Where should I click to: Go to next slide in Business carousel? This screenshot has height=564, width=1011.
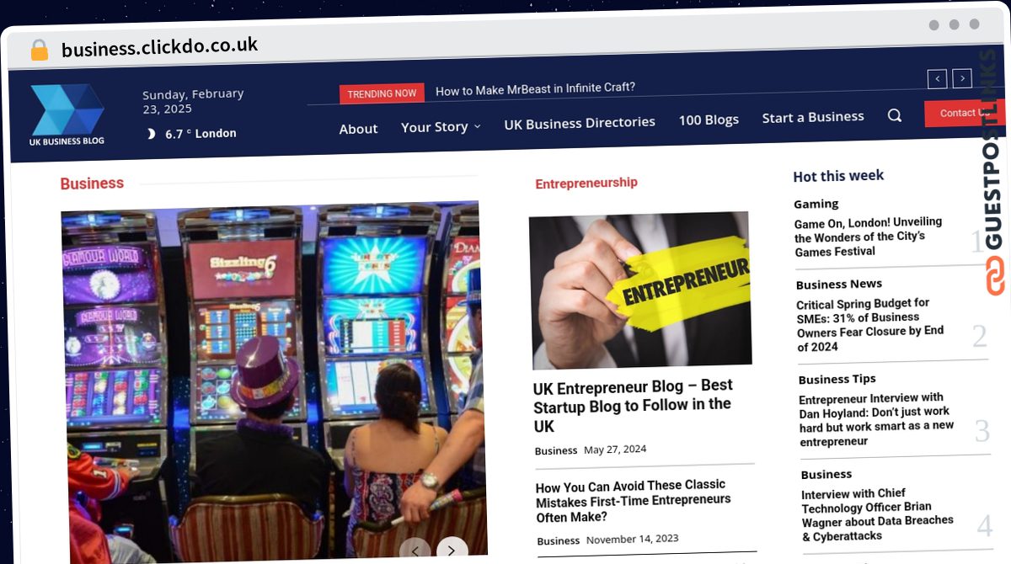452,551
